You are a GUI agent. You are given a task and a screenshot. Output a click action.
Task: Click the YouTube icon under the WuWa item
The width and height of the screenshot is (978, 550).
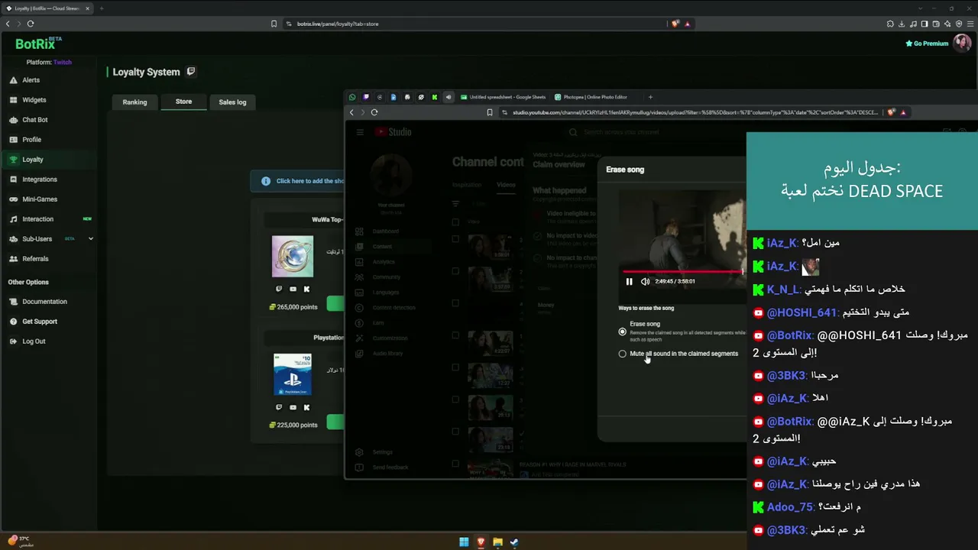293,289
